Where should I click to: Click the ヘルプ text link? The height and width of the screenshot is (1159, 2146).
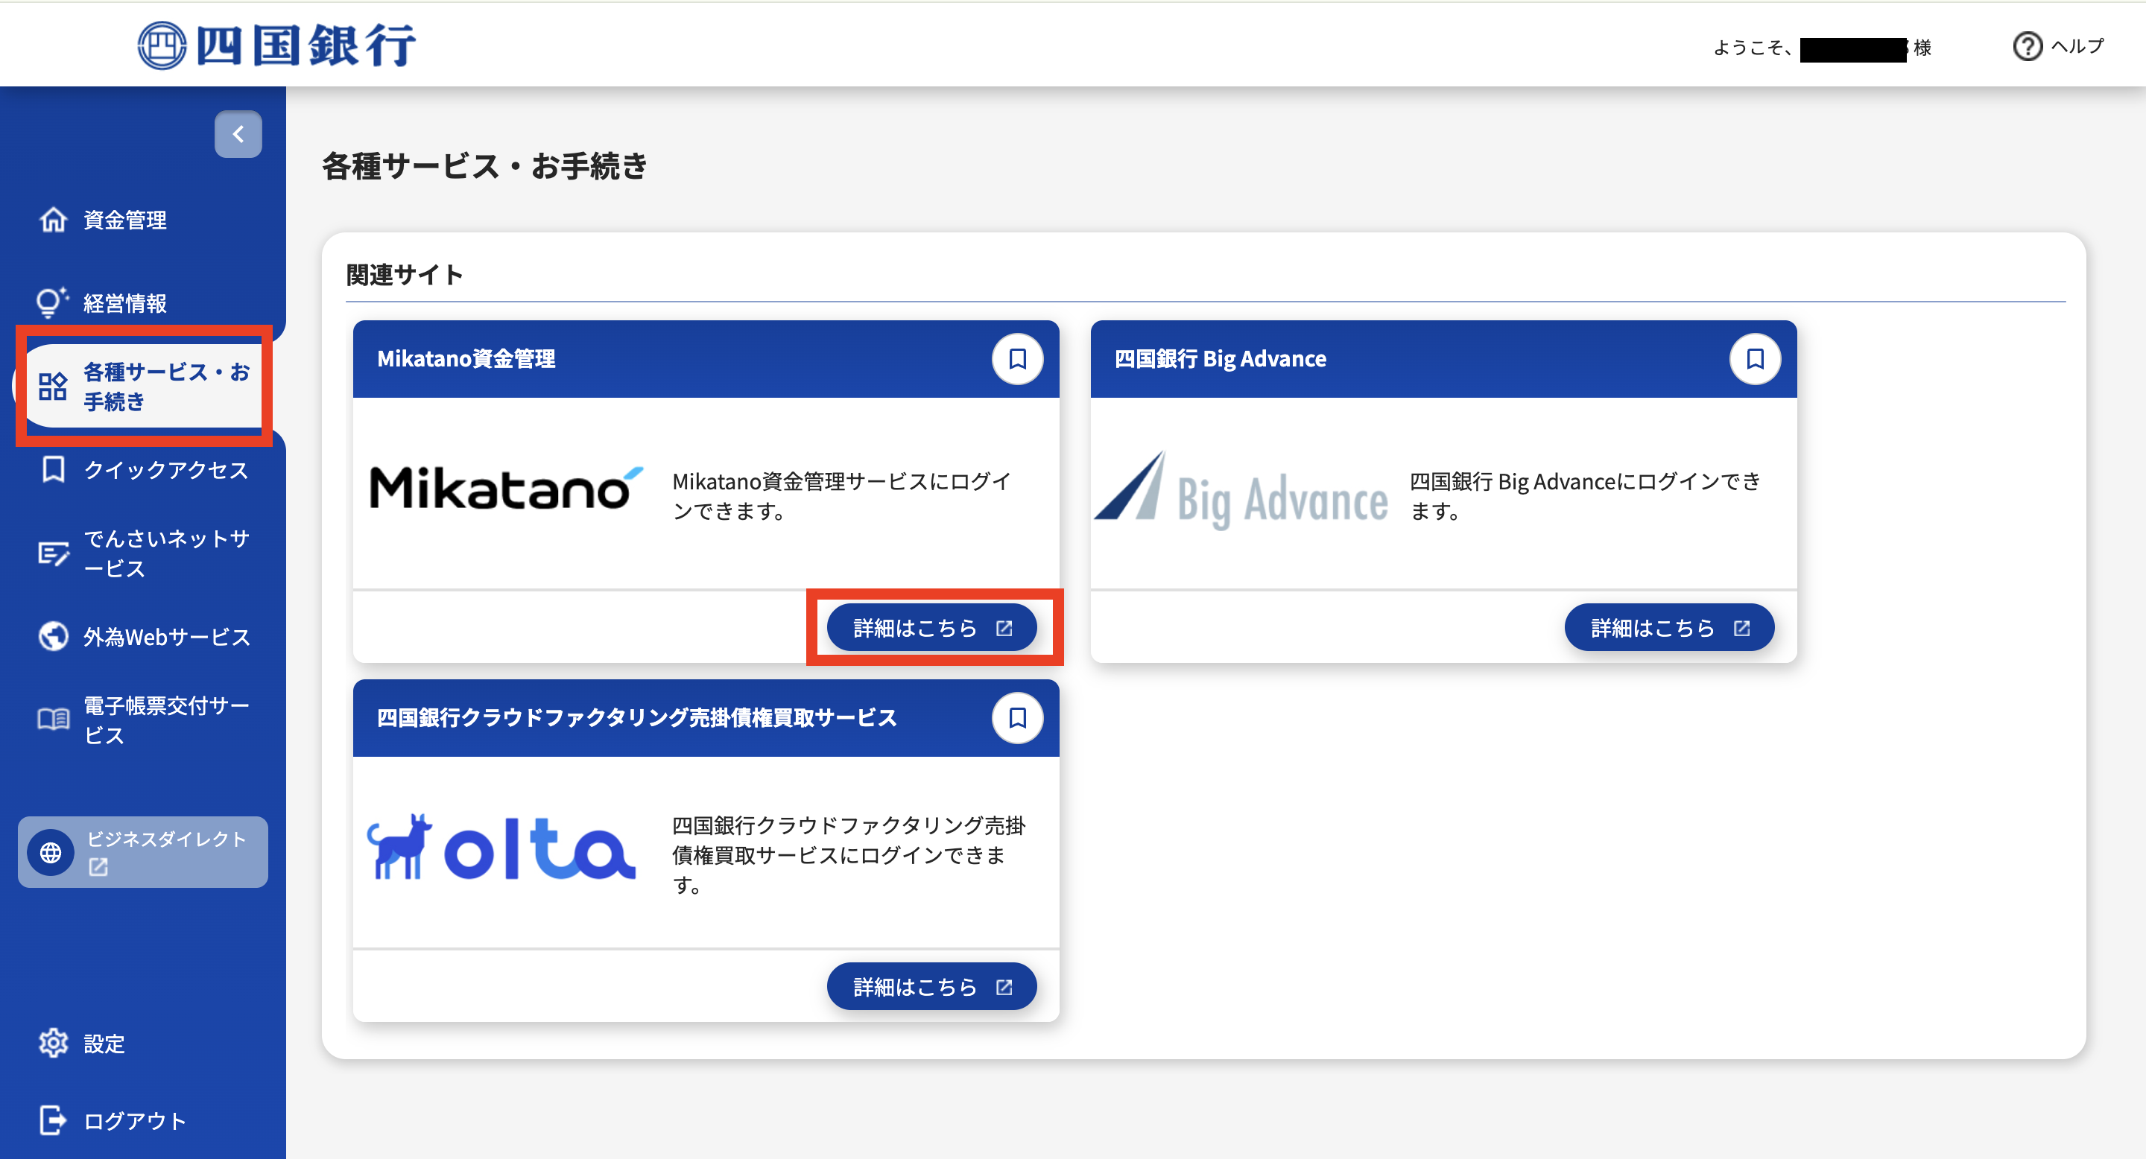coord(2077,45)
